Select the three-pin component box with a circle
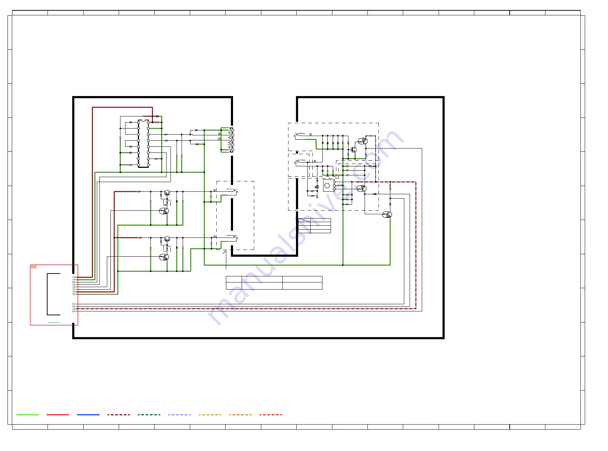Screen dimensions: 608x451 point(329,186)
